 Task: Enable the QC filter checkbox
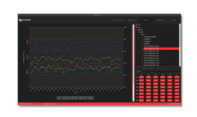pos(150,68)
